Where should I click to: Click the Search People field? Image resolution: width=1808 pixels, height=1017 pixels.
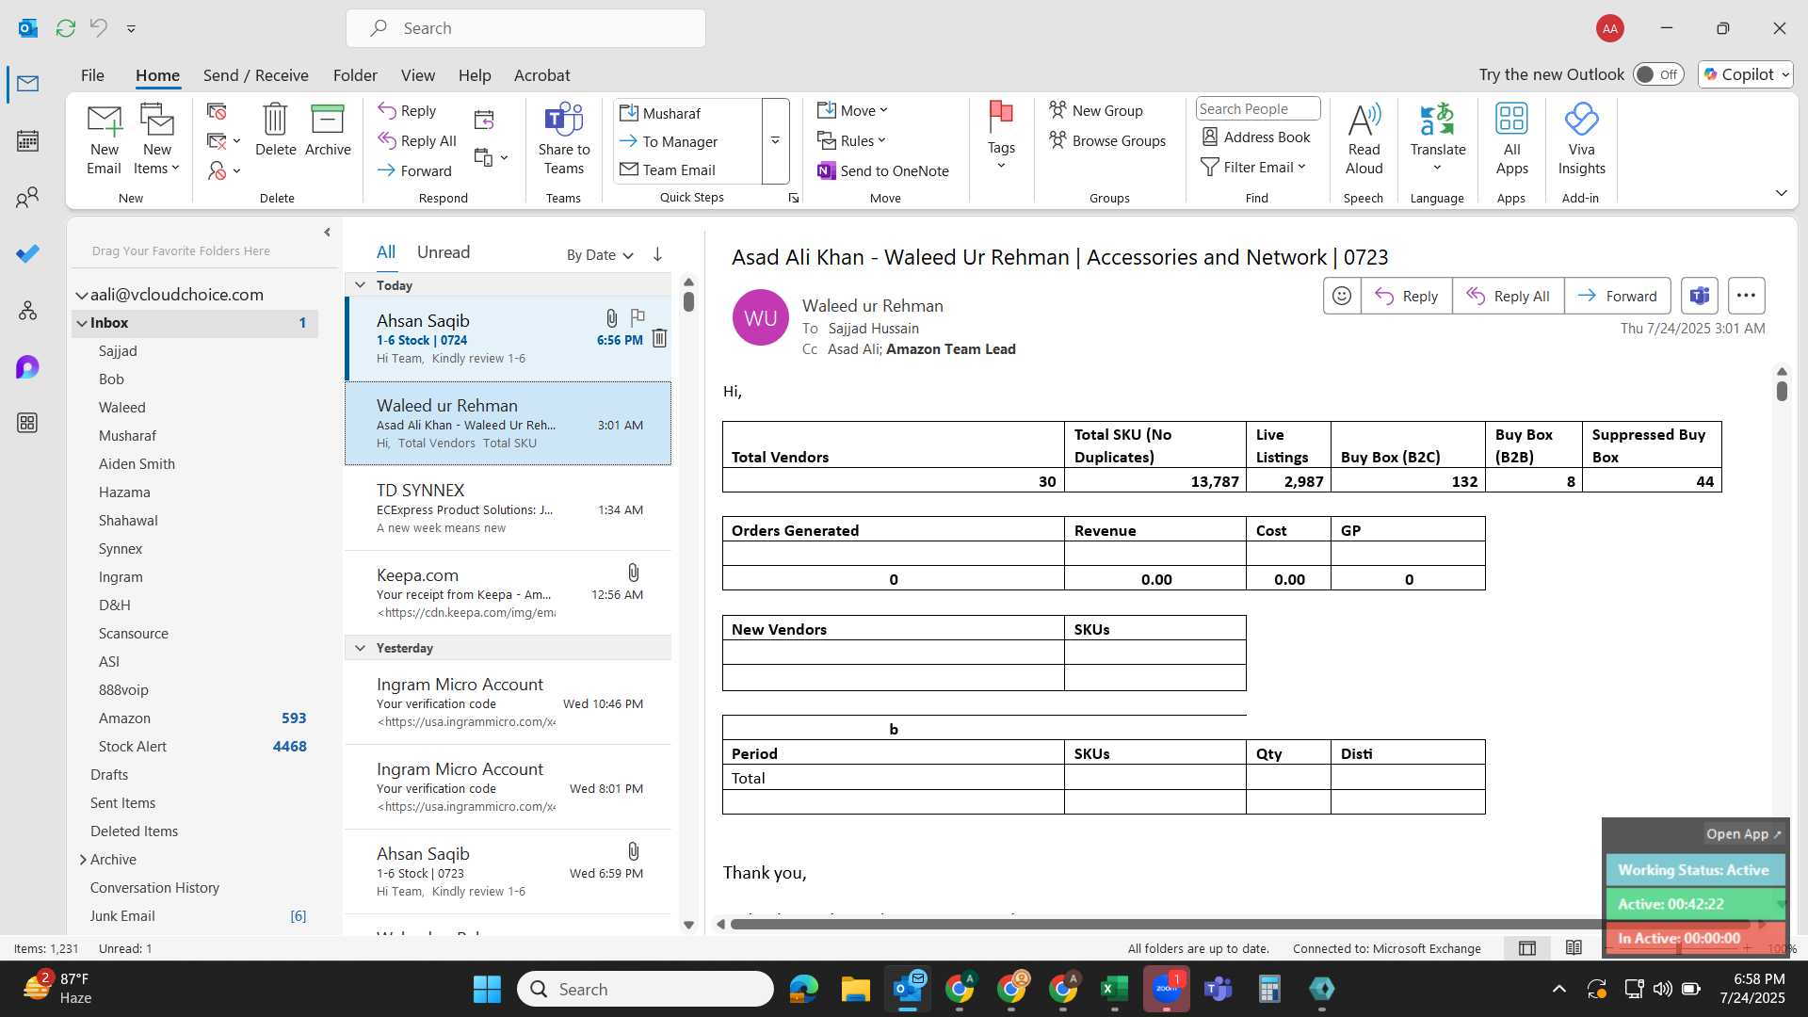click(x=1258, y=108)
